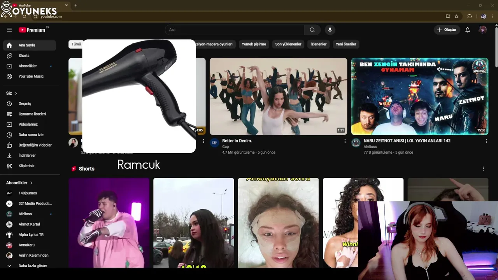The height and width of the screenshot is (280, 498).
Task: Open the notifications bell
Action: click(x=468, y=30)
